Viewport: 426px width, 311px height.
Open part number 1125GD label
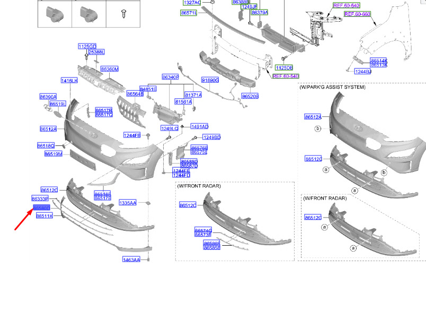[87, 47]
